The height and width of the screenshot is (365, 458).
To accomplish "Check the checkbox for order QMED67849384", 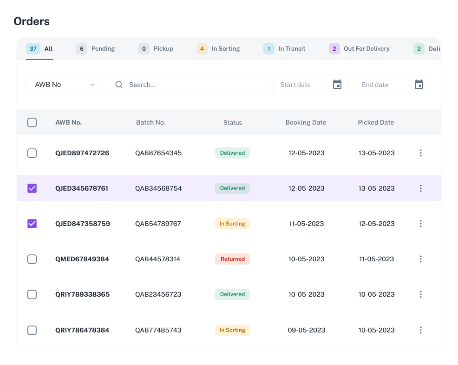I will 32,259.
